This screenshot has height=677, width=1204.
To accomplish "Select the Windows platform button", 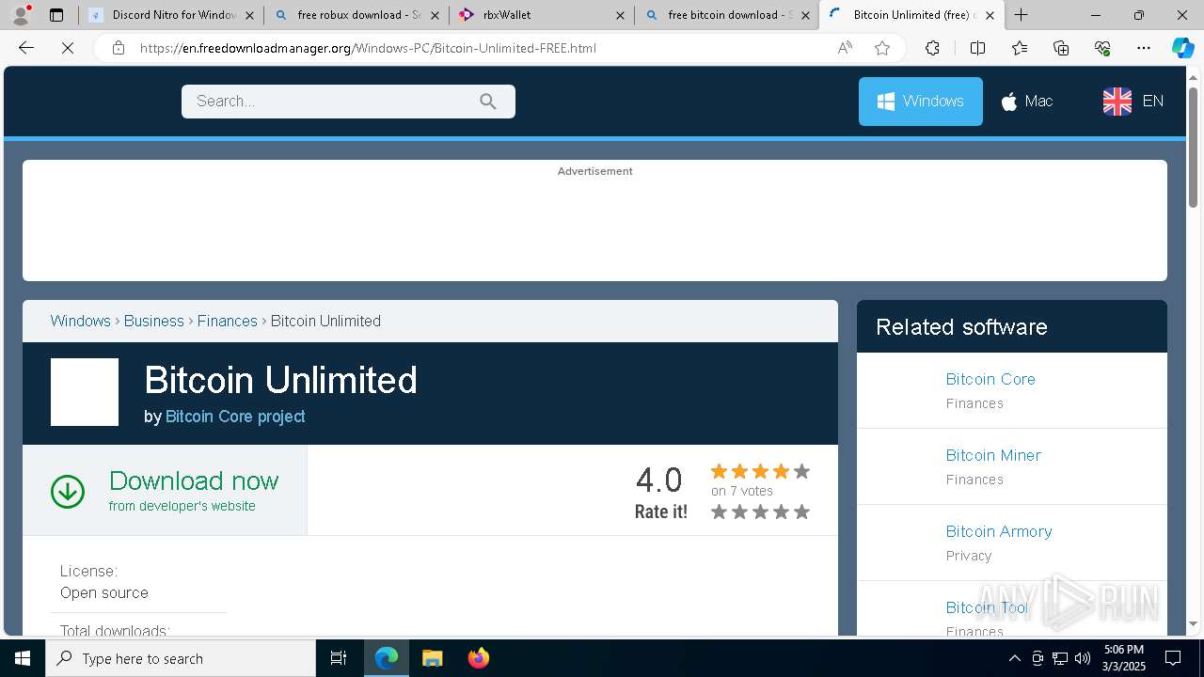I will (x=920, y=102).
